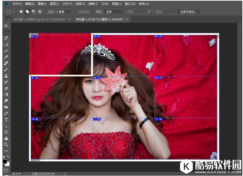The width and height of the screenshot is (243, 176).
Task: Select the Clone Stamp tool
Action: click(6, 76)
